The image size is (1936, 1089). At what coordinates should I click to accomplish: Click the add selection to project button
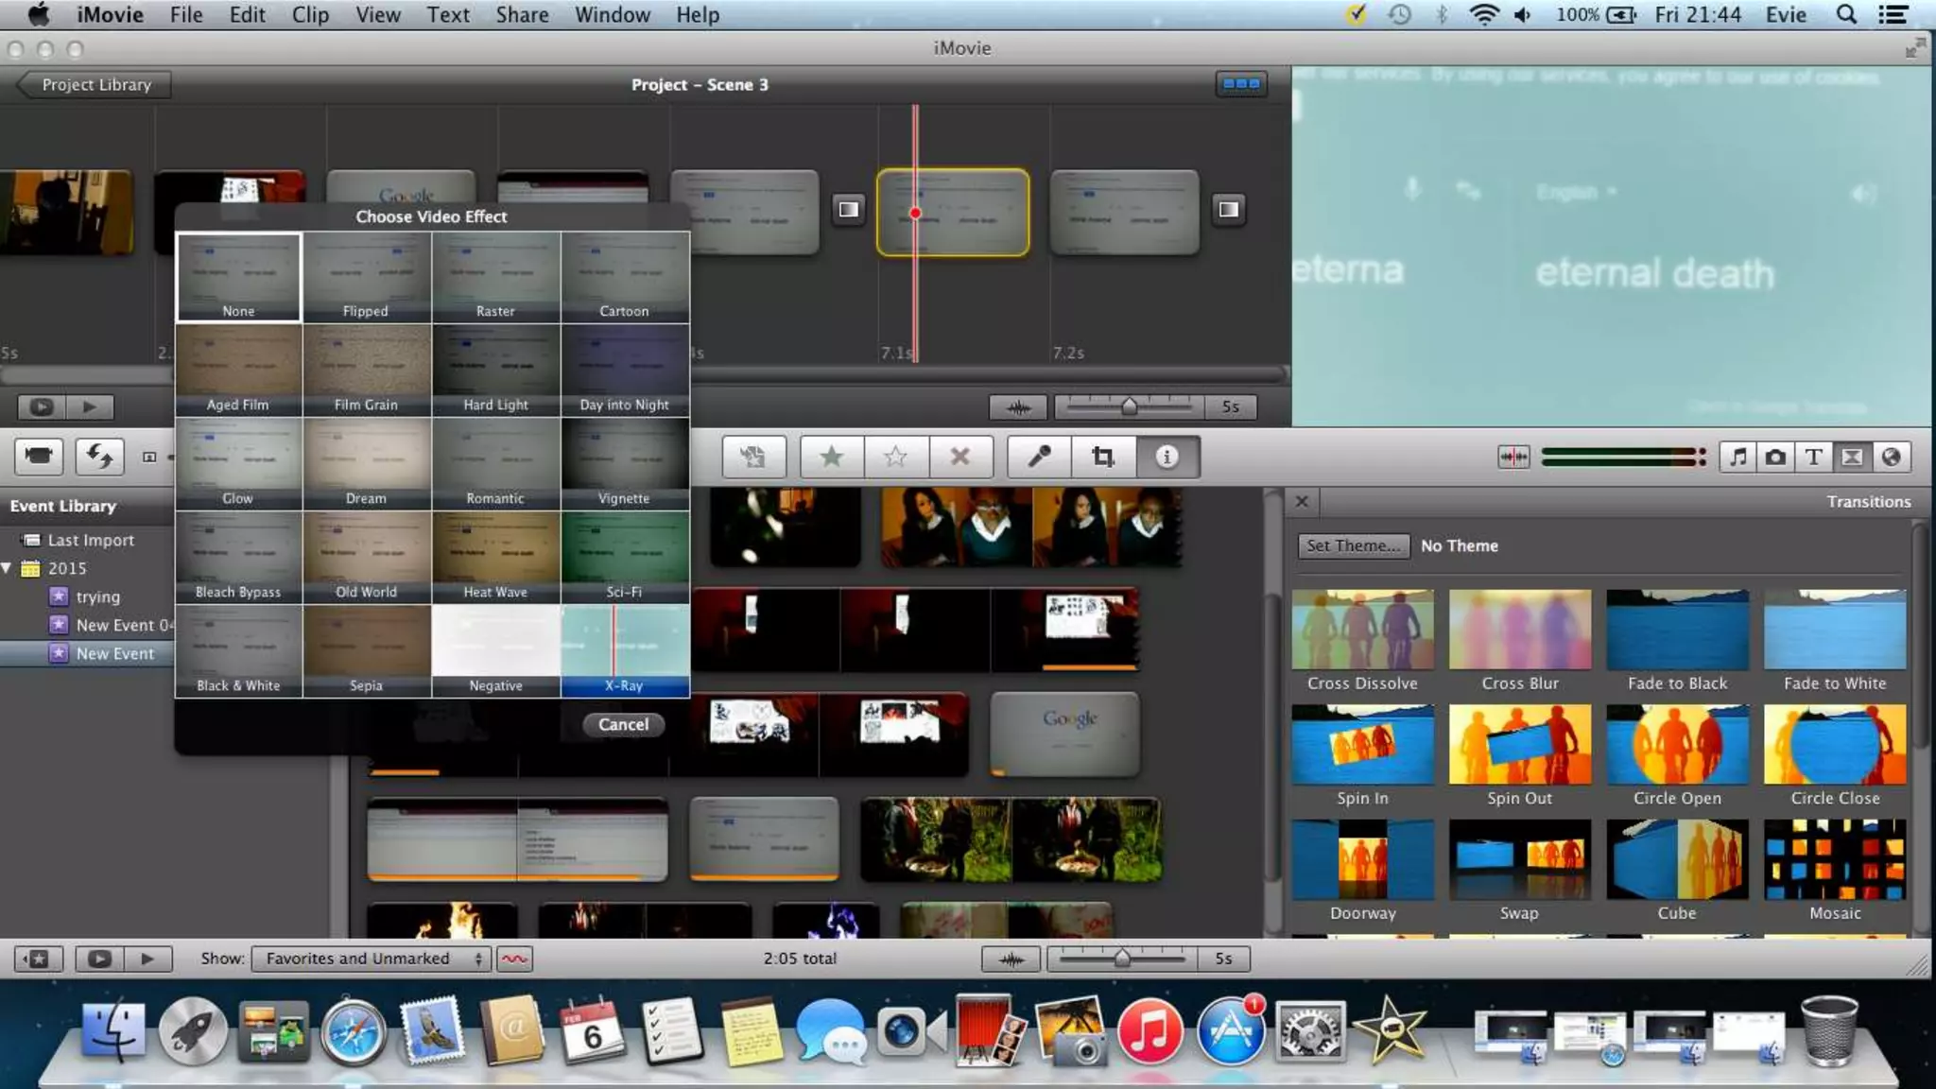point(753,458)
